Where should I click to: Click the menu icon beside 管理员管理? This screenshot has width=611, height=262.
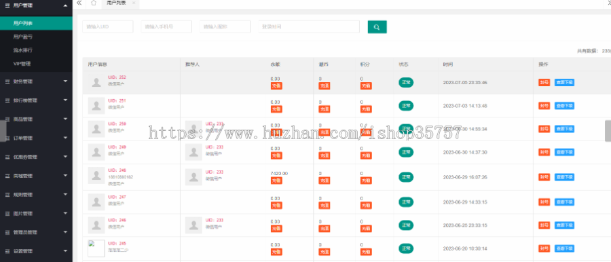(x=7, y=232)
